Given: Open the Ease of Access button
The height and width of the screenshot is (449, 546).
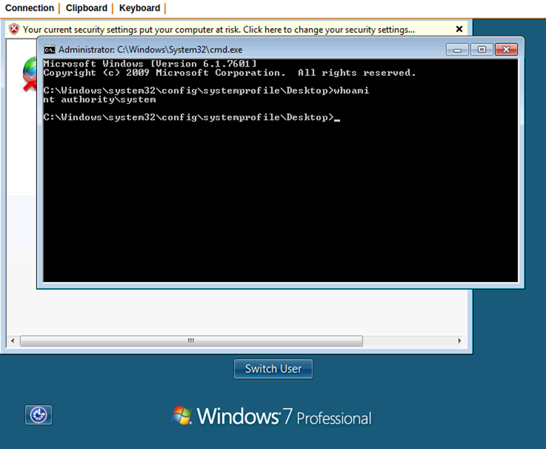Looking at the screenshot, I should pyautogui.click(x=39, y=415).
